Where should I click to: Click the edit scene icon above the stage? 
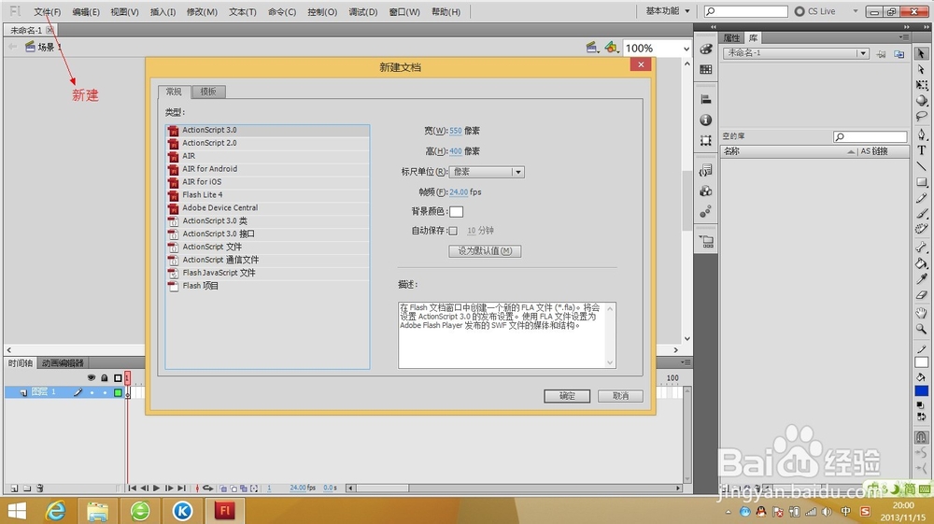pyautogui.click(x=591, y=47)
